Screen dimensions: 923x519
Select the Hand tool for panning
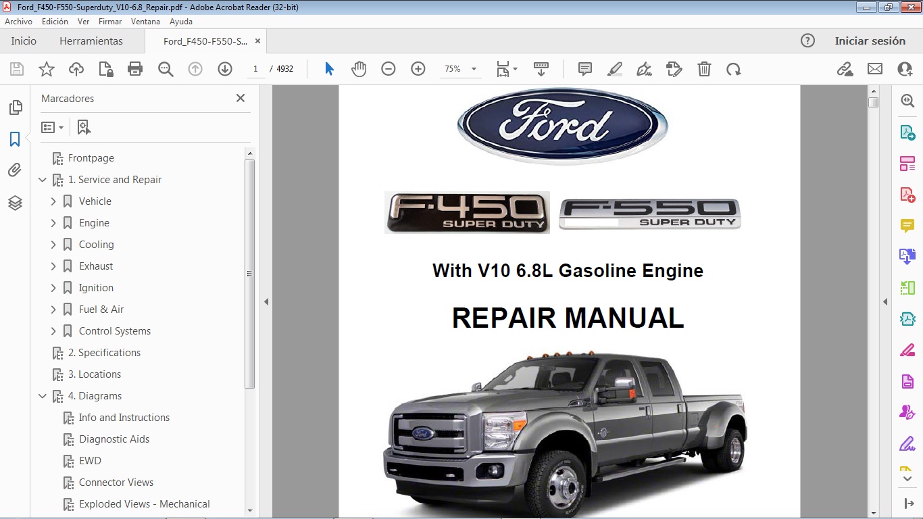pyautogui.click(x=359, y=68)
